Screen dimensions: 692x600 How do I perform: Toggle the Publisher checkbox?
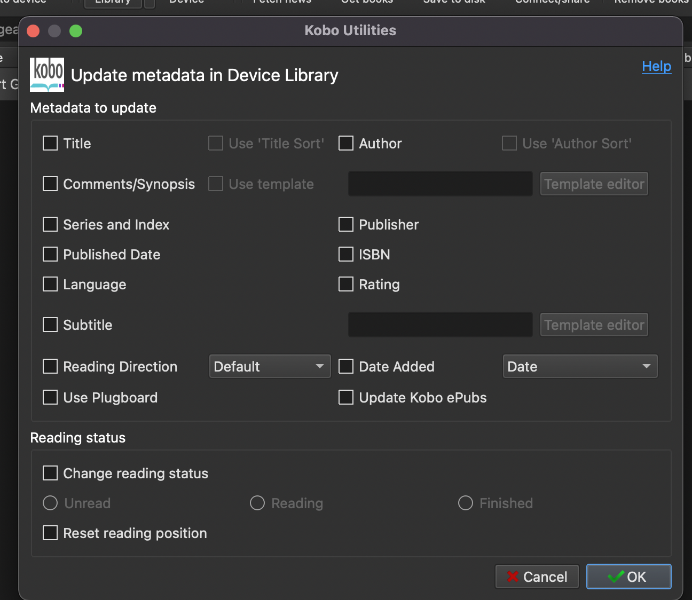click(346, 225)
